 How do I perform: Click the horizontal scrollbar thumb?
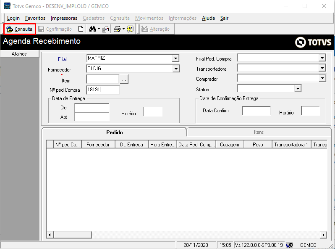click(73, 235)
